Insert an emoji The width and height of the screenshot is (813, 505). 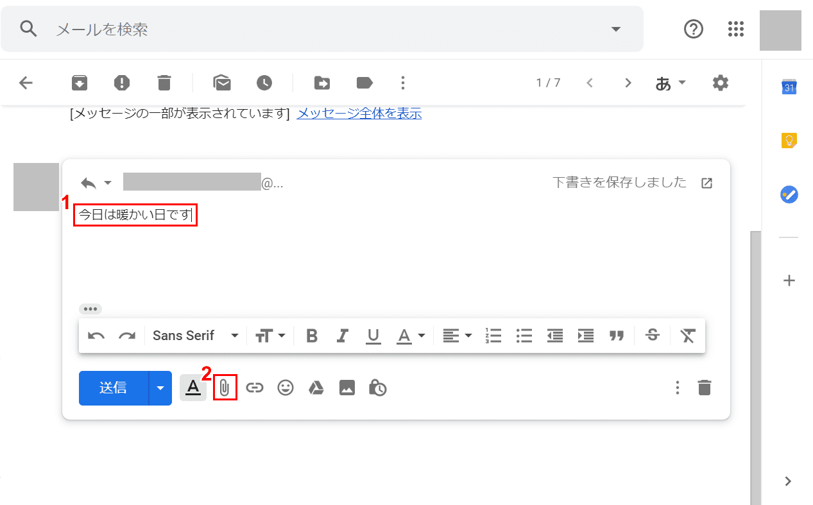[x=286, y=388]
